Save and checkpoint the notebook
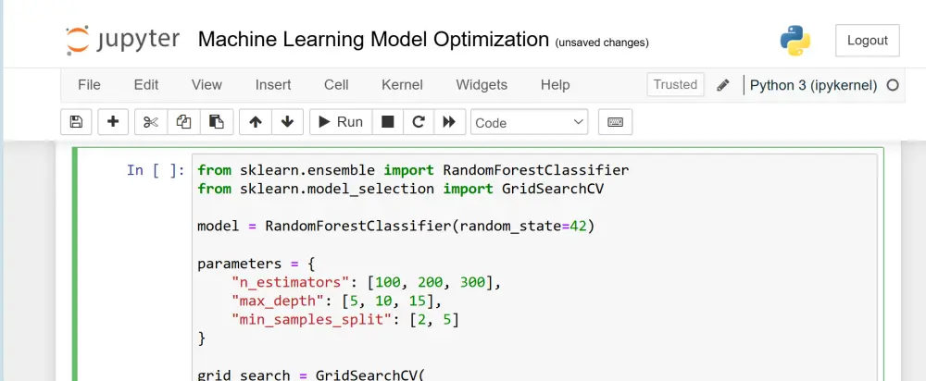 (x=76, y=122)
